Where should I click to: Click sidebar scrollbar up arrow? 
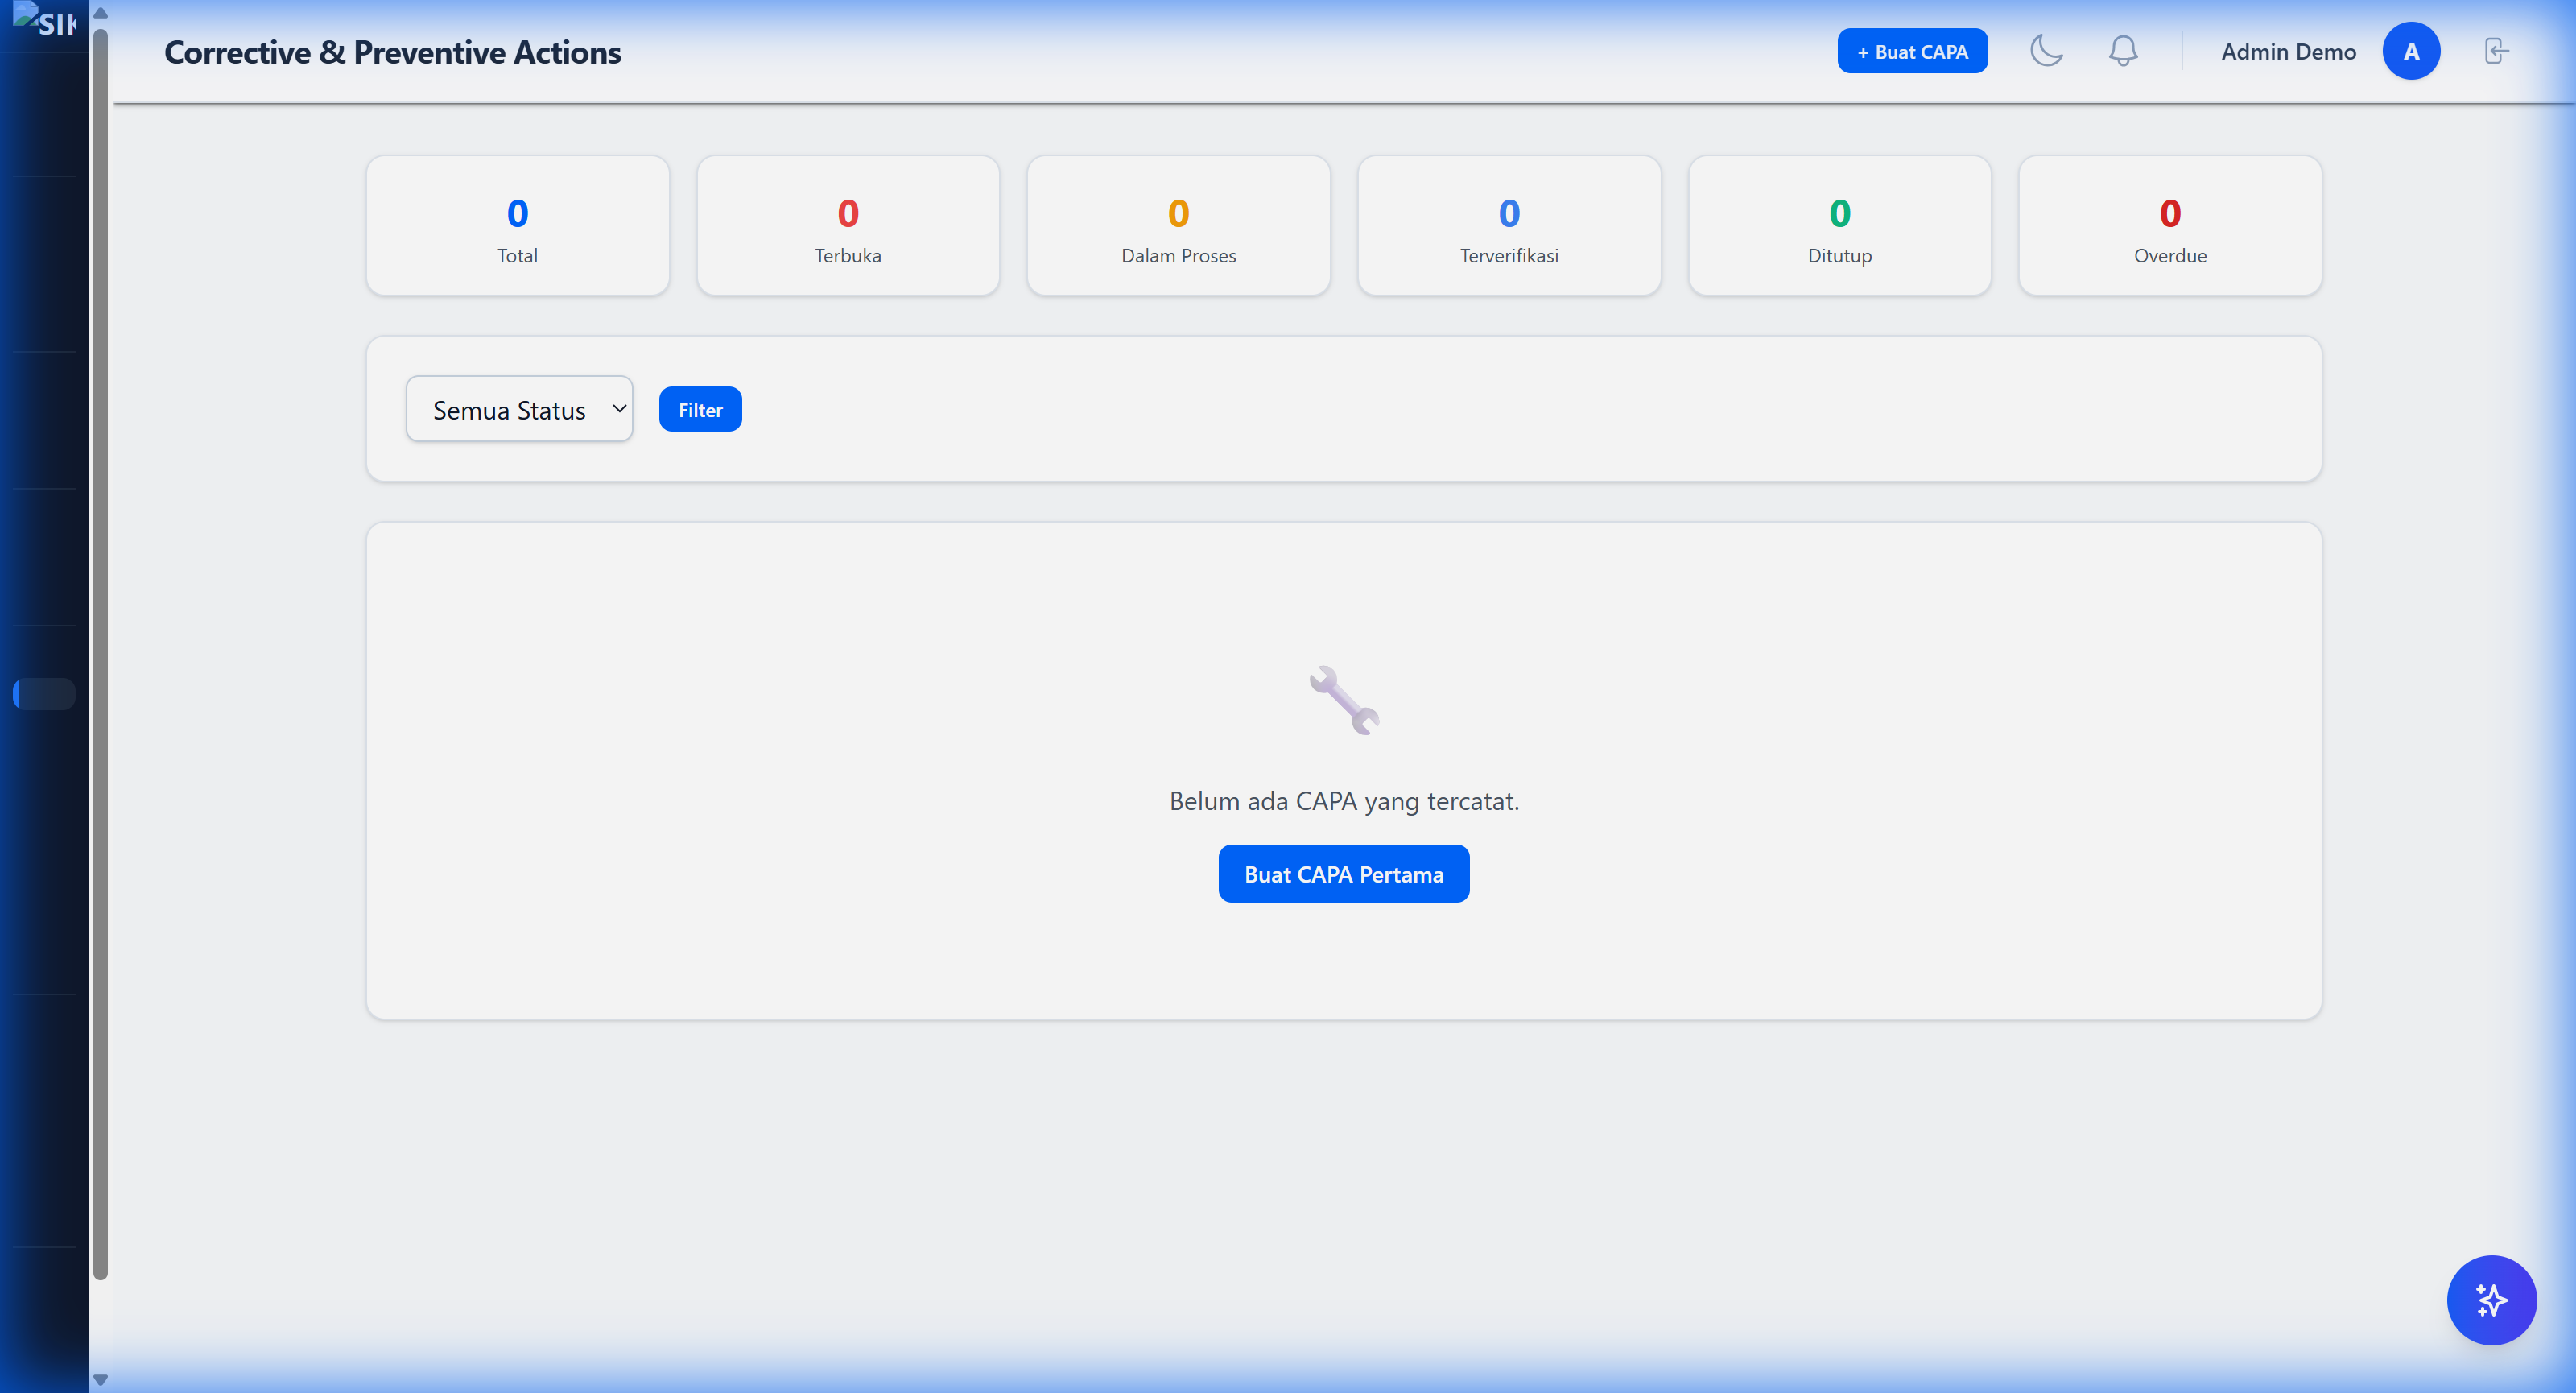(x=100, y=13)
